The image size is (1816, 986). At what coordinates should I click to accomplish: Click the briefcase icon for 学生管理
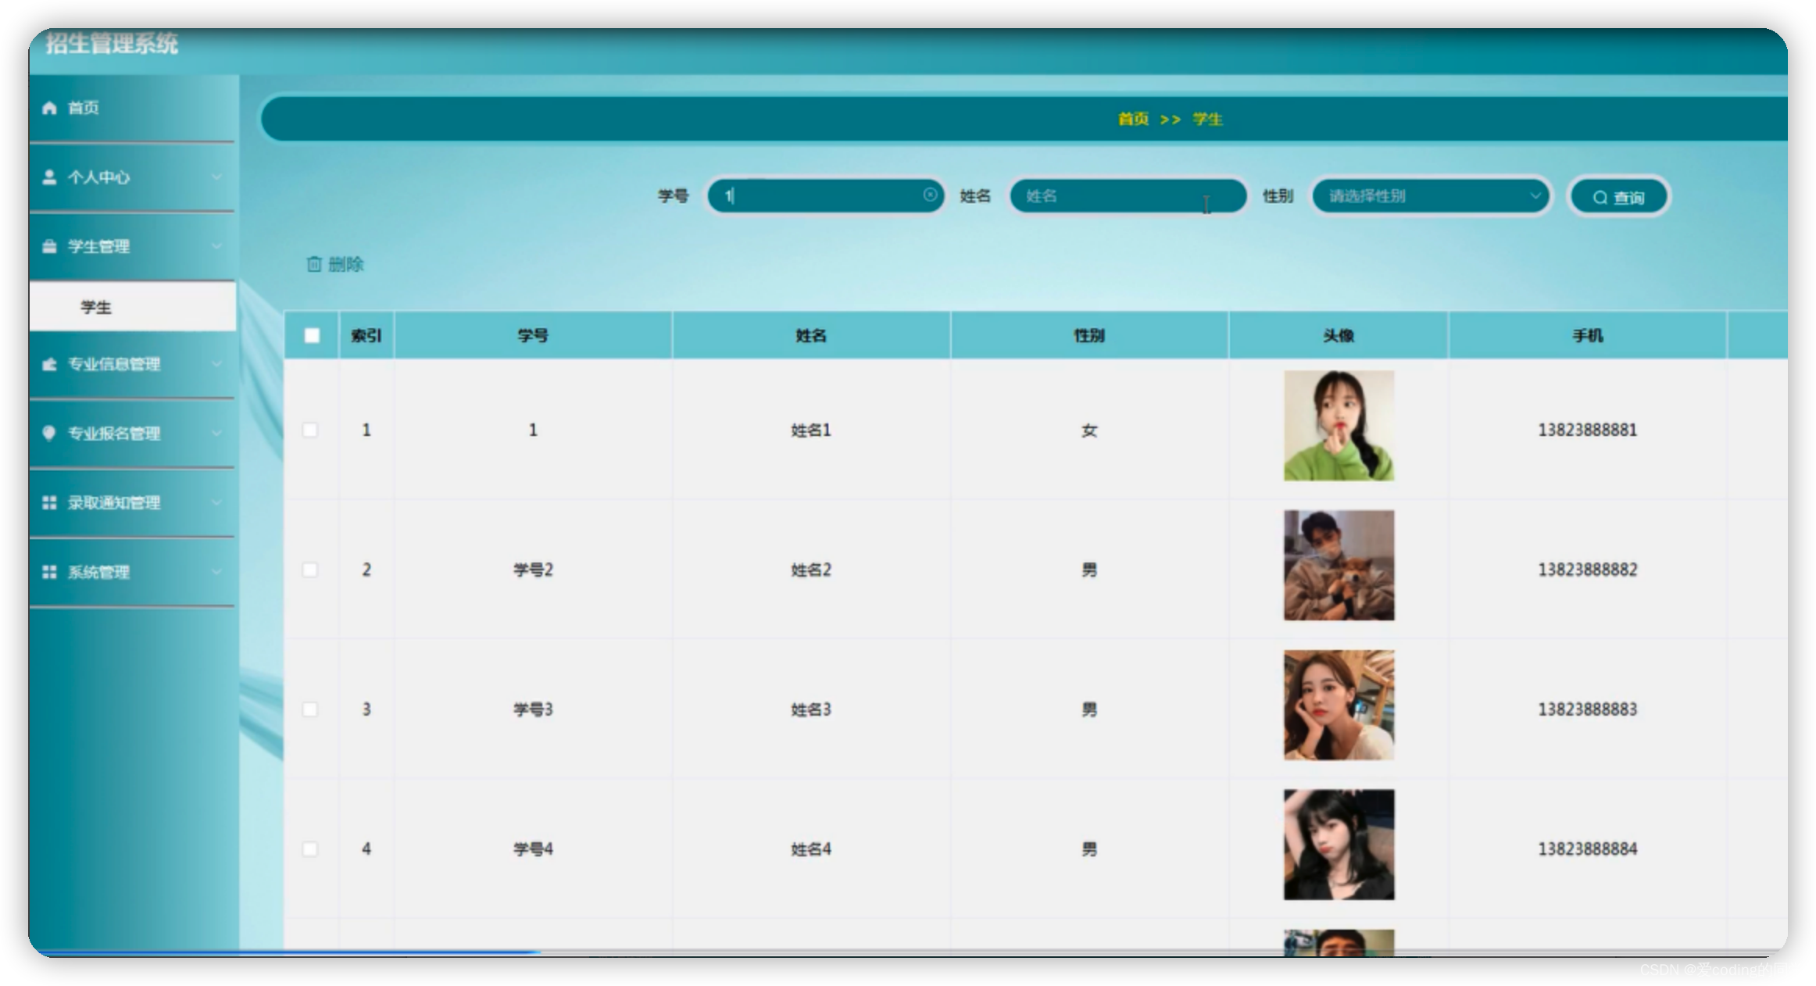(49, 247)
